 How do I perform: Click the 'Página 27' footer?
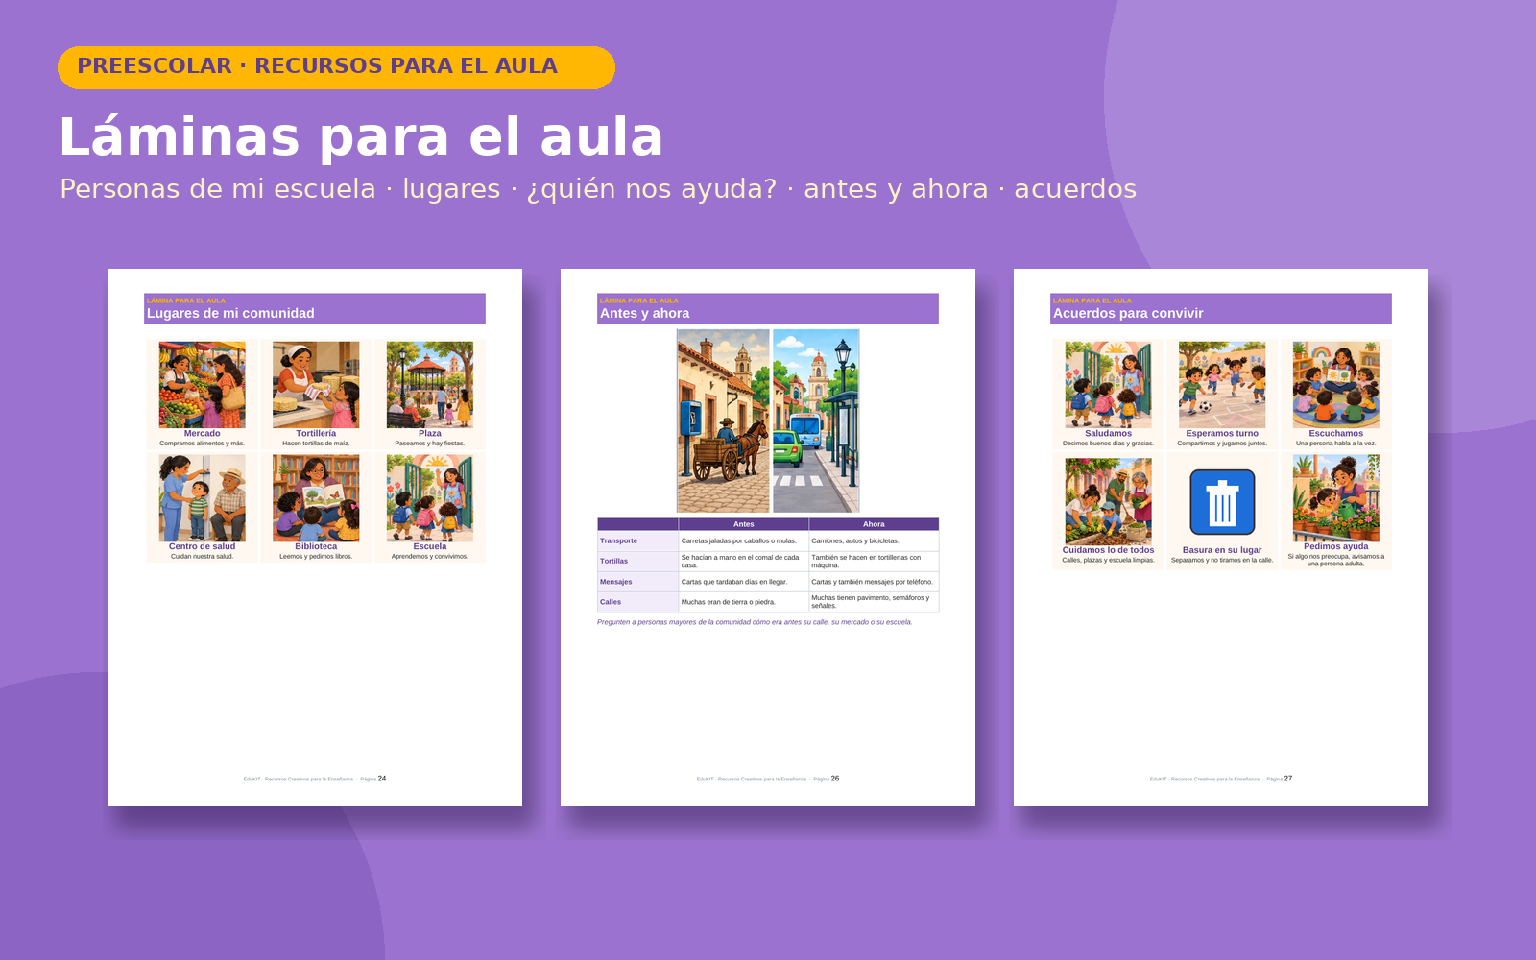pyautogui.click(x=1280, y=779)
